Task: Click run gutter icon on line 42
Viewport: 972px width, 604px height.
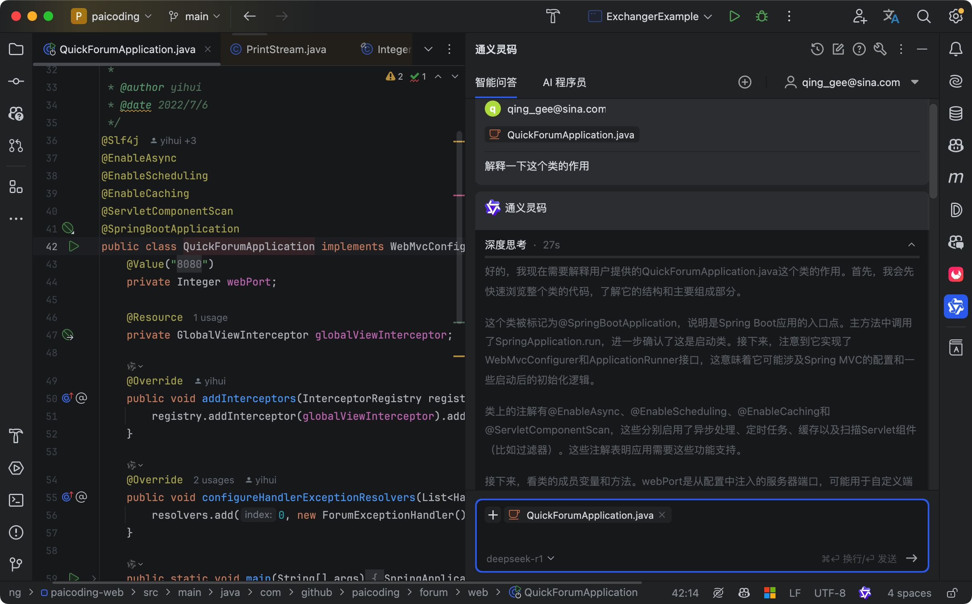Action: click(x=74, y=246)
